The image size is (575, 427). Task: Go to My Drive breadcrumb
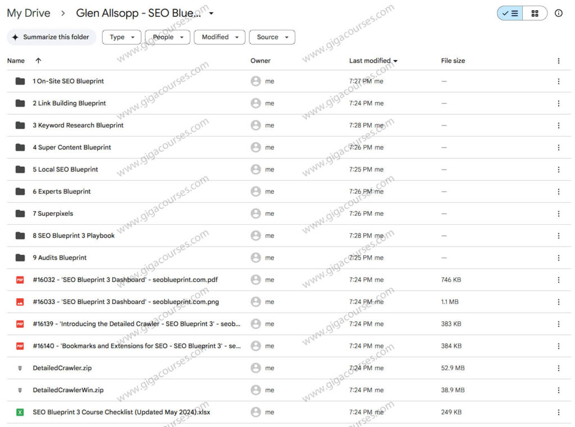tap(29, 13)
